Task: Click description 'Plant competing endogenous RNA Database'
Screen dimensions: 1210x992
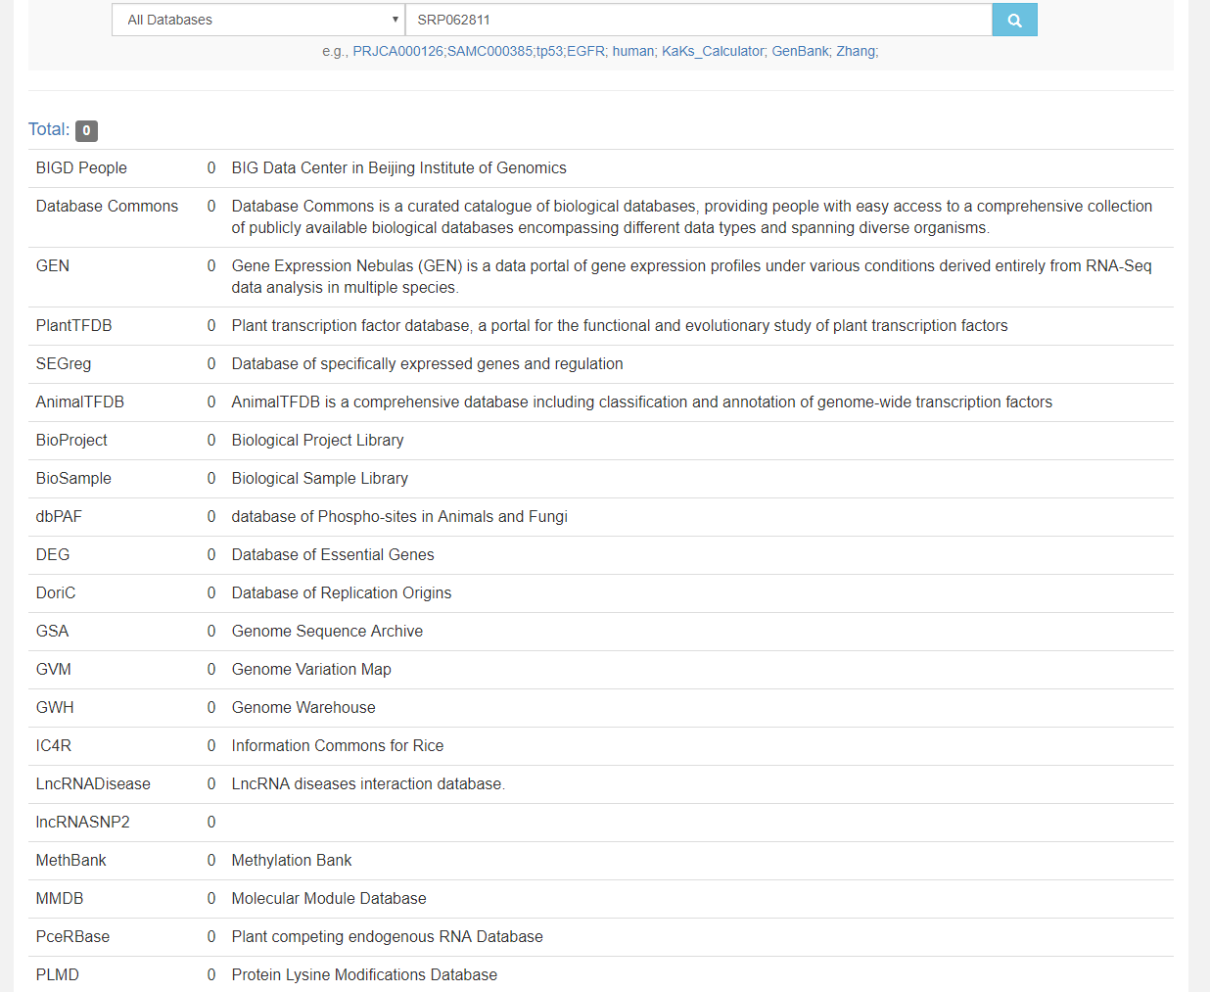Action: click(x=388, y=937)
